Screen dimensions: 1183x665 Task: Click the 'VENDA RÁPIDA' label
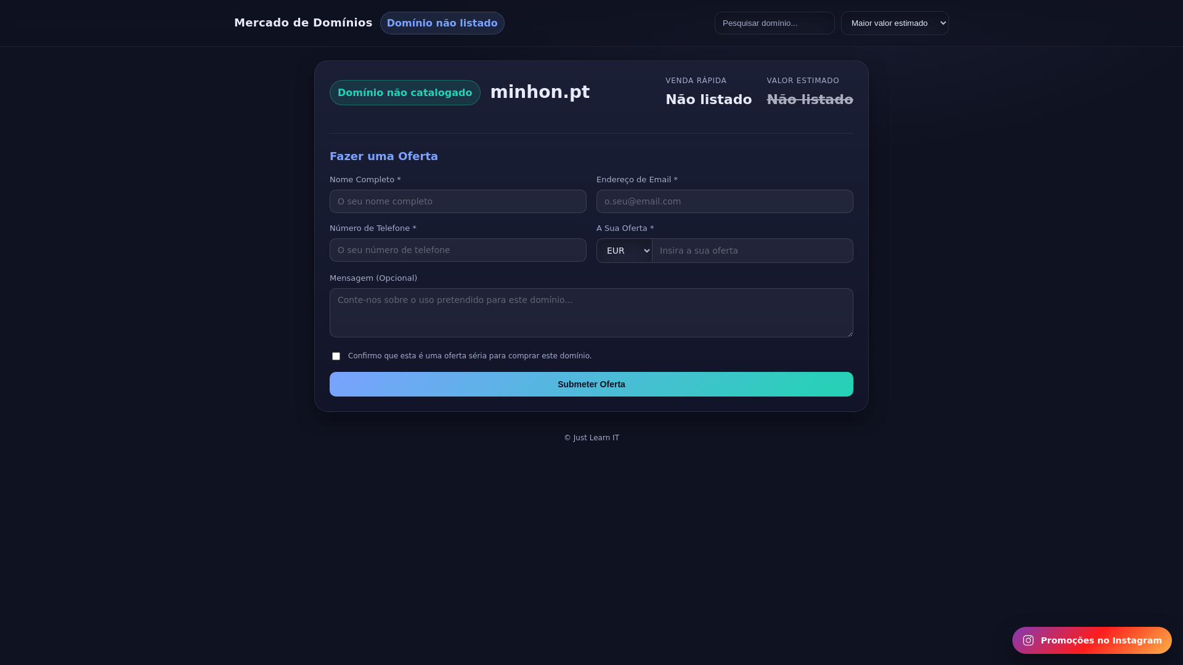click(x=696, y=81)
